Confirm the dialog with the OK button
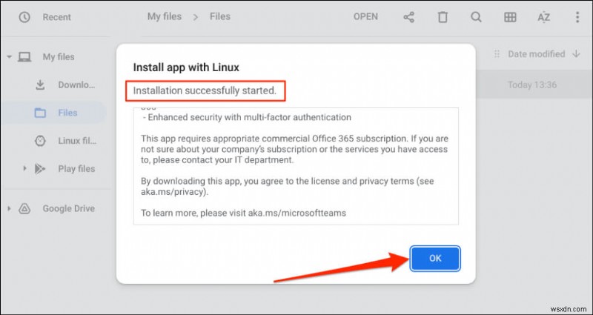The height and width of the screenshot is (315, 593). click(435, 259)
